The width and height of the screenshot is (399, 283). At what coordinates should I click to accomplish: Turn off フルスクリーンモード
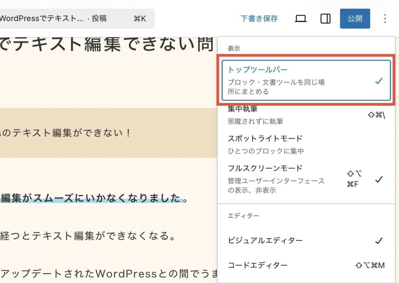pos(306,179)
